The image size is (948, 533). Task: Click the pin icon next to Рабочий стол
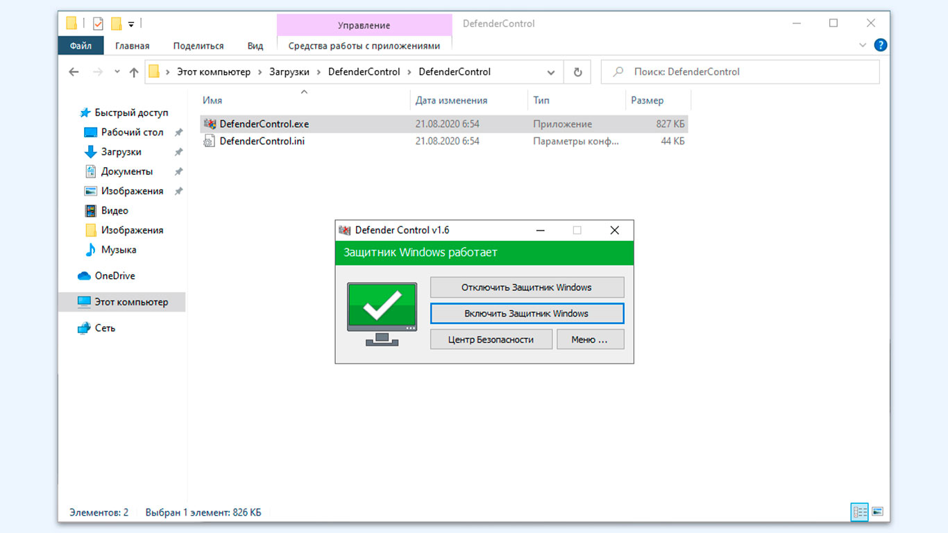click(x=178, y=132)
